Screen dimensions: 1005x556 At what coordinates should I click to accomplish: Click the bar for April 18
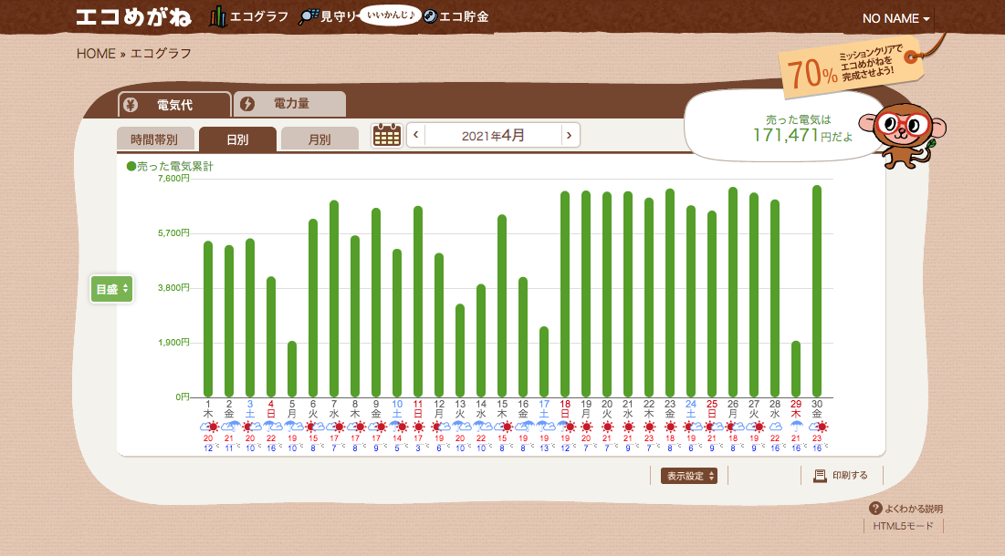click(x=565, y=293)
